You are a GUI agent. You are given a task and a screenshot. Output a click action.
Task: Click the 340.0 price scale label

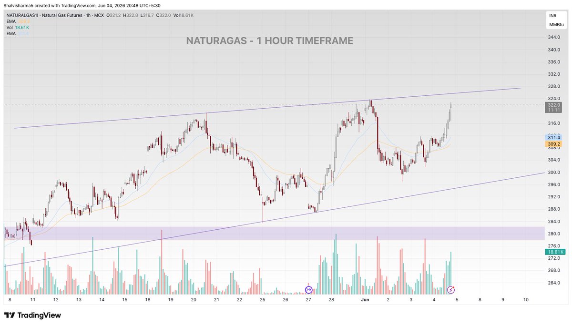click(554, 50)
